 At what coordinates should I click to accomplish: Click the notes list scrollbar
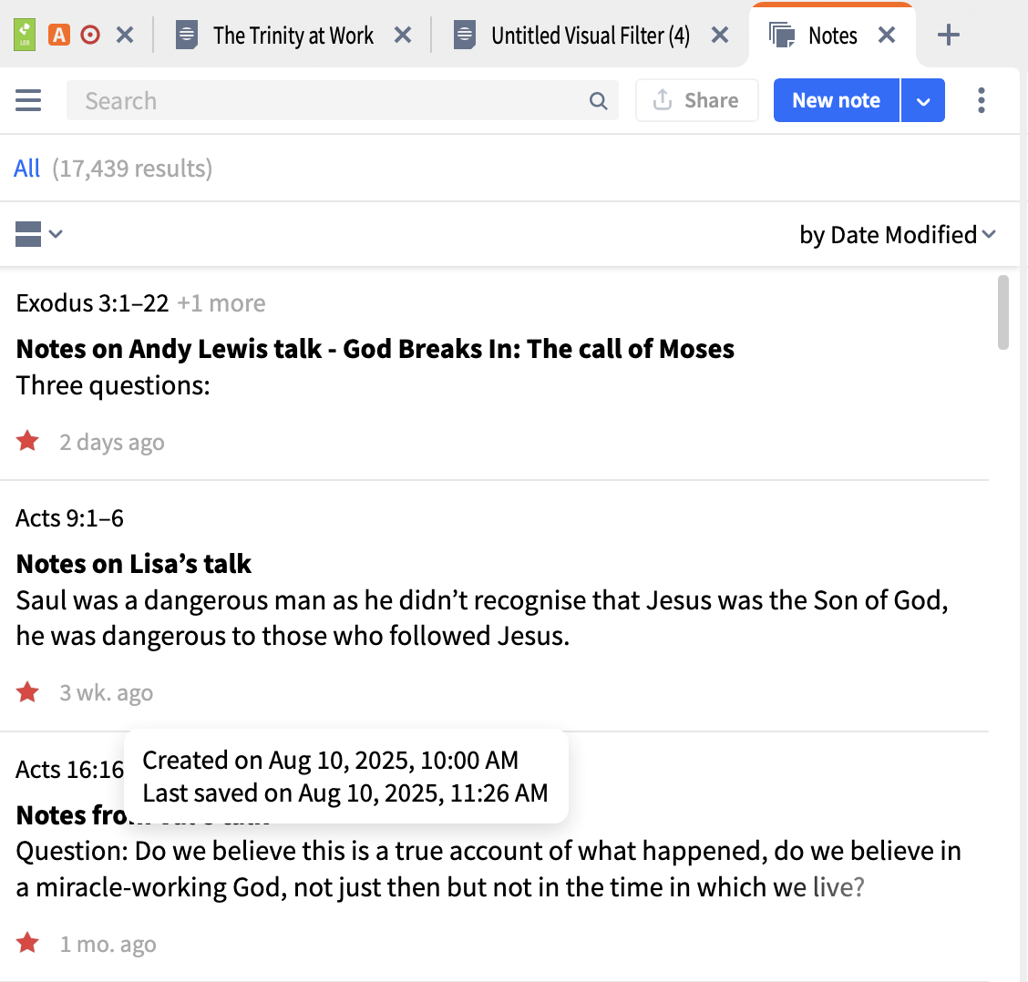coord(1003,312)
